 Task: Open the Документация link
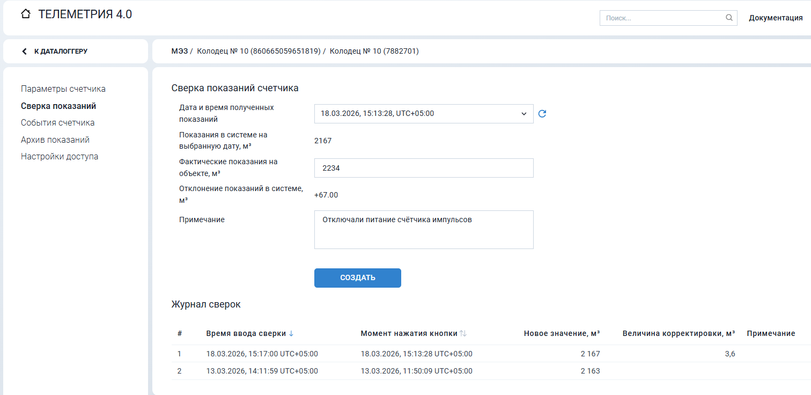tap(776, 18)
